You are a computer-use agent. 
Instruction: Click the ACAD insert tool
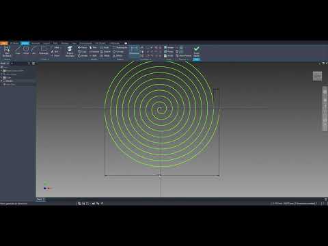pos(169,56)
